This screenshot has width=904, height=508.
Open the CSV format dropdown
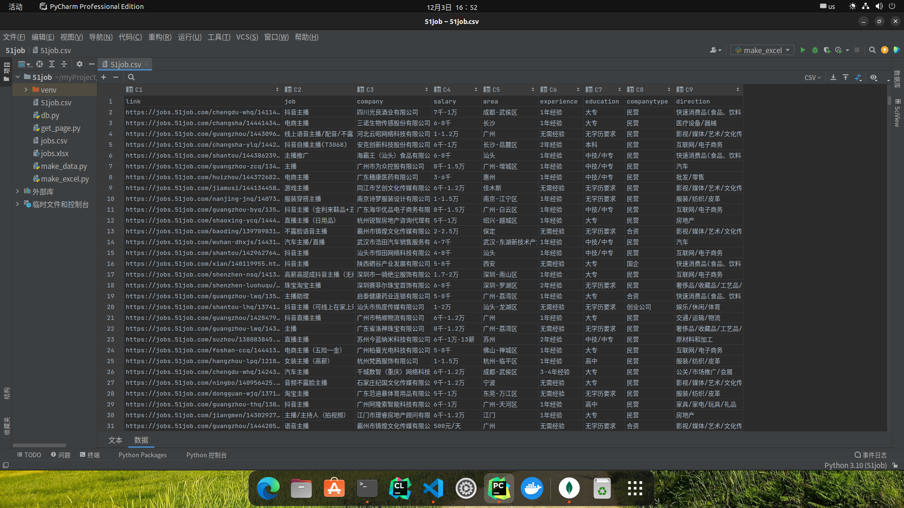(813, 78)
